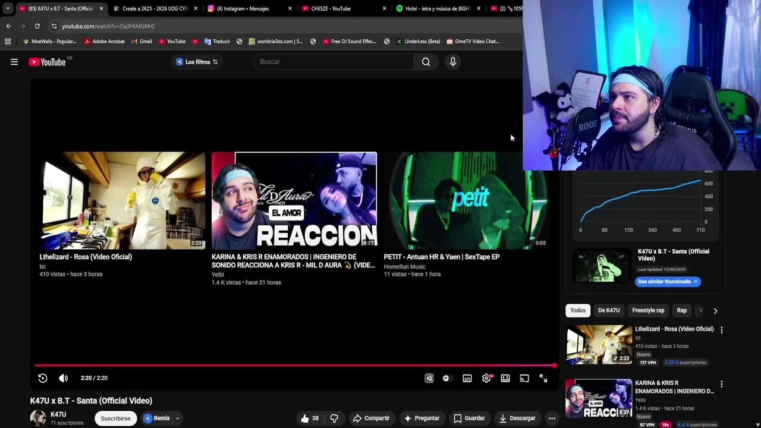The image size is (761, 428).
Task: Focus the Buscar search field
Action: [333, 62]
